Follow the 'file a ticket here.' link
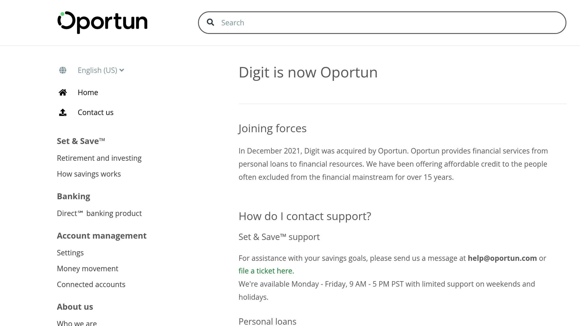 point(266,271)
